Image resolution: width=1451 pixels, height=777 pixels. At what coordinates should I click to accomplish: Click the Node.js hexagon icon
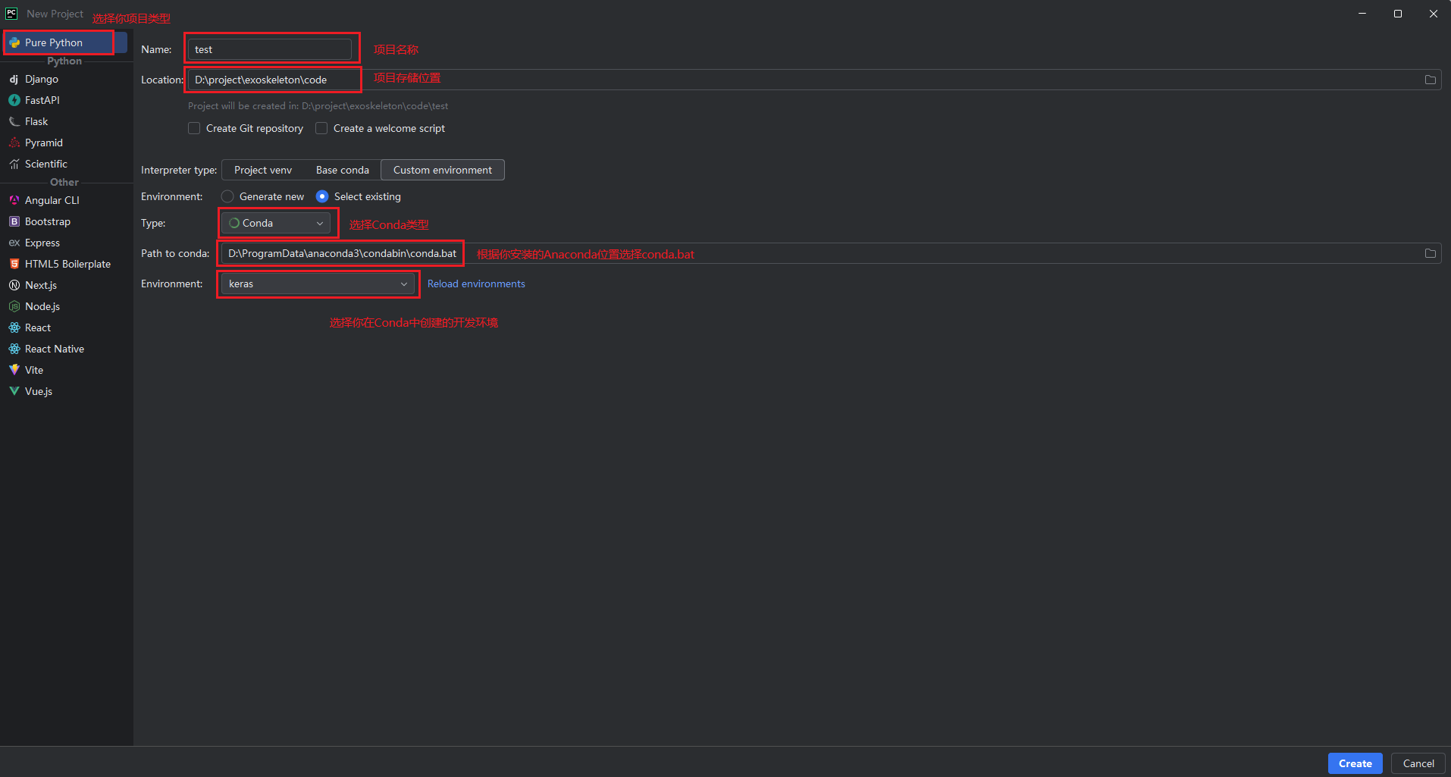click(14, 306)
